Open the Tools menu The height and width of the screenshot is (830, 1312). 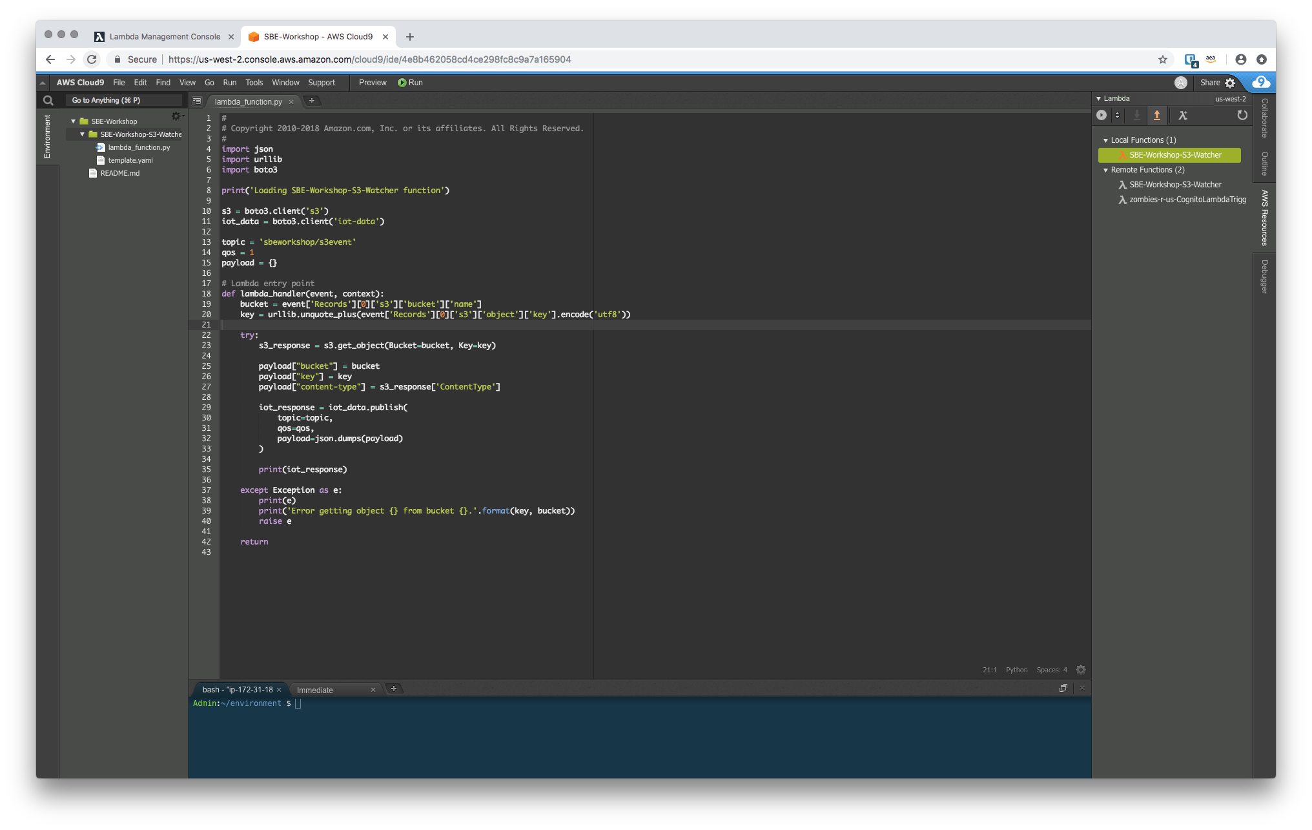[x=254, y=83]
